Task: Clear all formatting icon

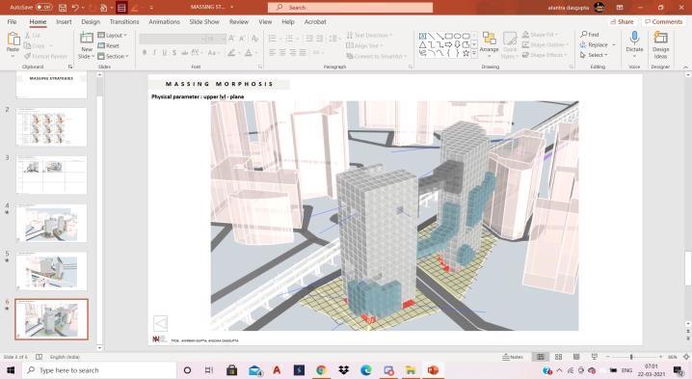Action: click(x=254, y=39)
